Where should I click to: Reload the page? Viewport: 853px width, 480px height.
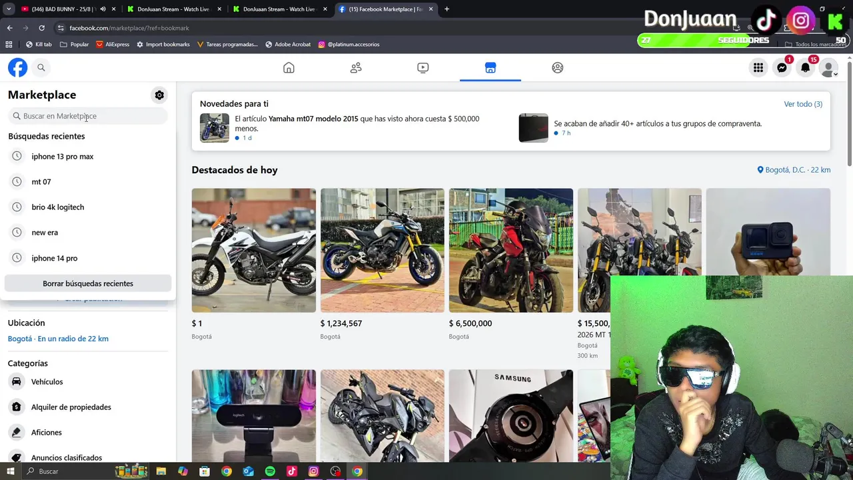(x=41, y=28)
